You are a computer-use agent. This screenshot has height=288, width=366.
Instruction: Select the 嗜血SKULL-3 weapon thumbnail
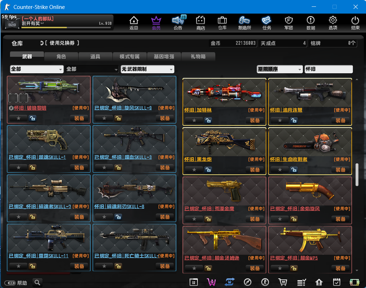(x=135, y=140)
